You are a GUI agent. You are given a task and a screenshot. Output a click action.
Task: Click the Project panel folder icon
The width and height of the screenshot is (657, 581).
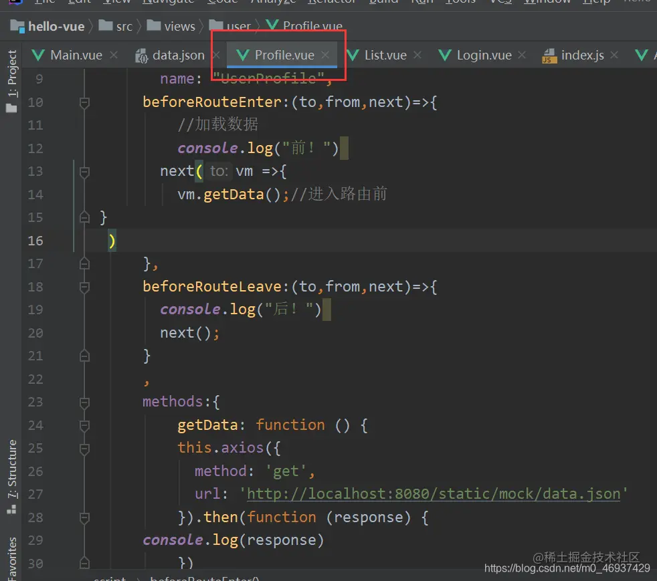[12, 108]
